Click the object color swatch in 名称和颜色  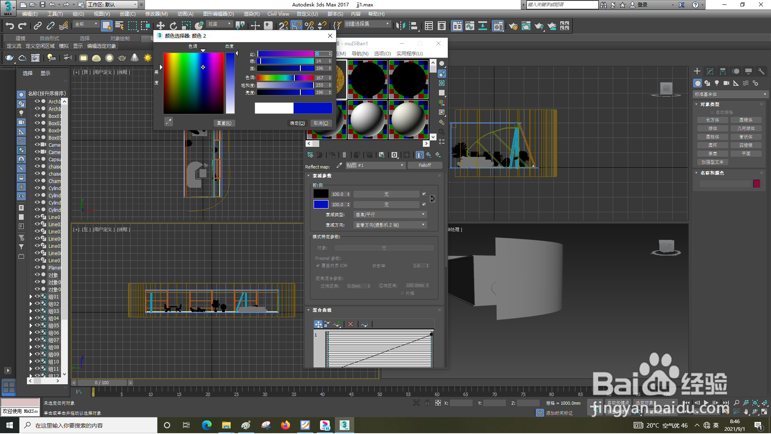(757, 184)
